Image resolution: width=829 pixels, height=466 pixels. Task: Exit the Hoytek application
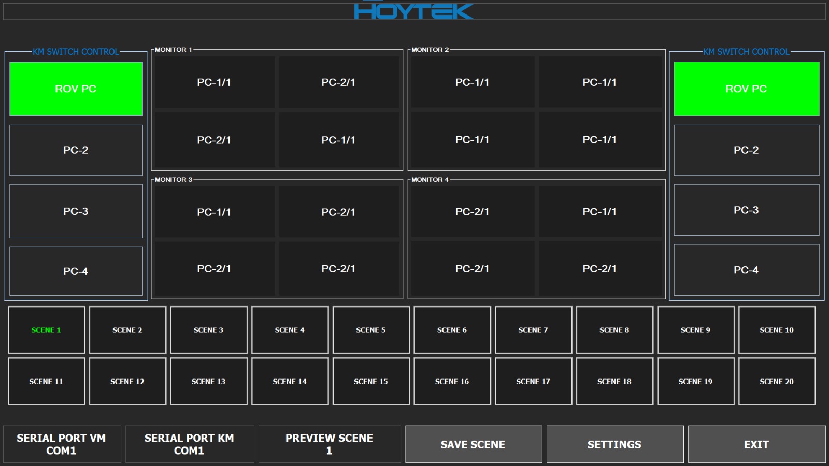756,444
